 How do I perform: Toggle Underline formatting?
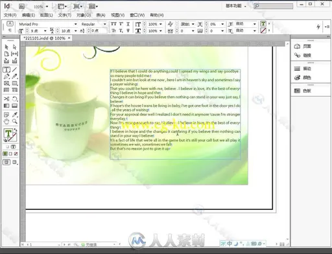[128, 24]
